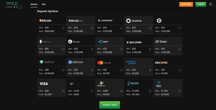
Task: Select the deposit logo with $100 minimum
Action: 71,84
